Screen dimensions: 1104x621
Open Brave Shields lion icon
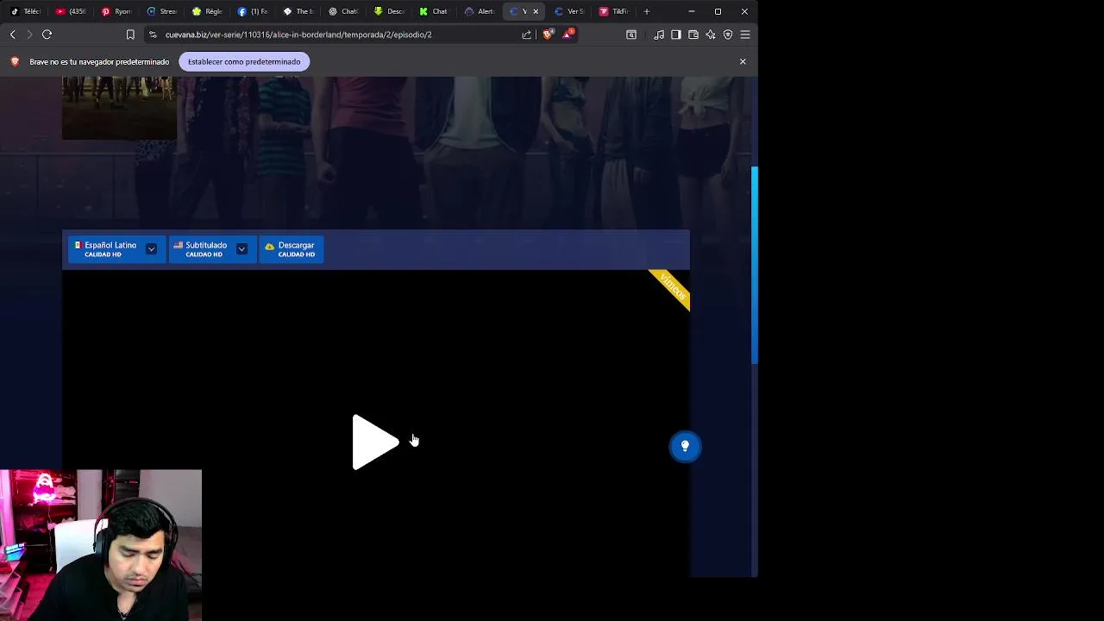pos(547,34)
